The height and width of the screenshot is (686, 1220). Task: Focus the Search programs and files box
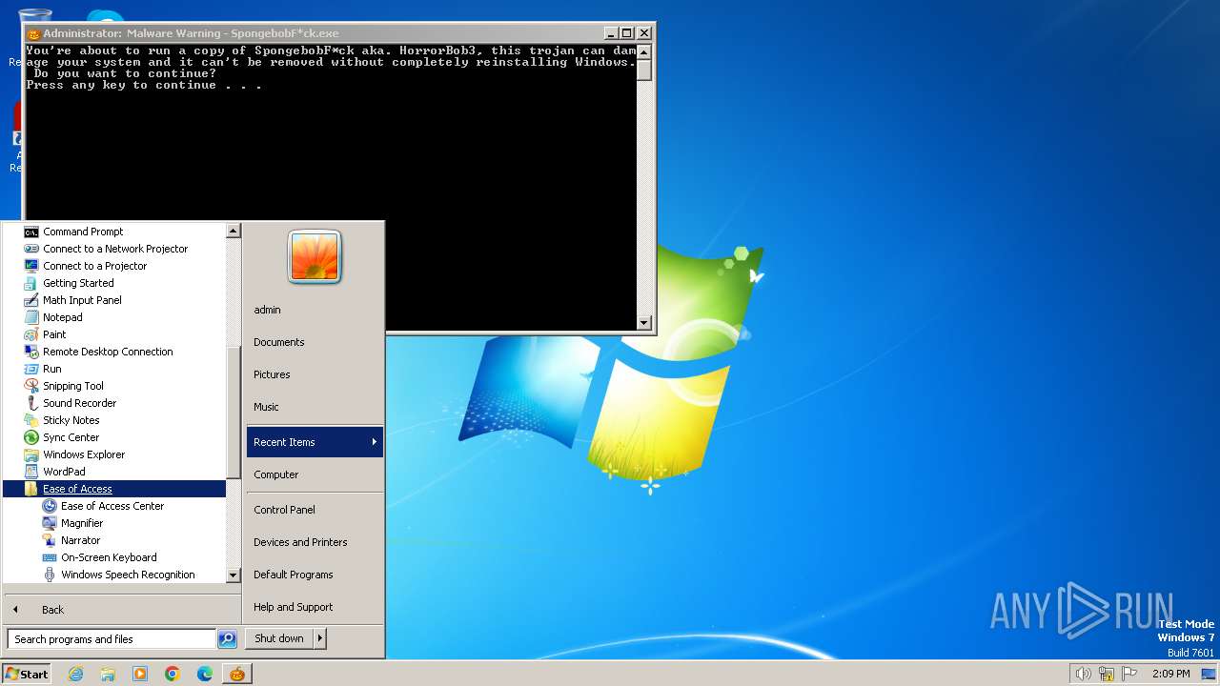(x=112, y=639)
